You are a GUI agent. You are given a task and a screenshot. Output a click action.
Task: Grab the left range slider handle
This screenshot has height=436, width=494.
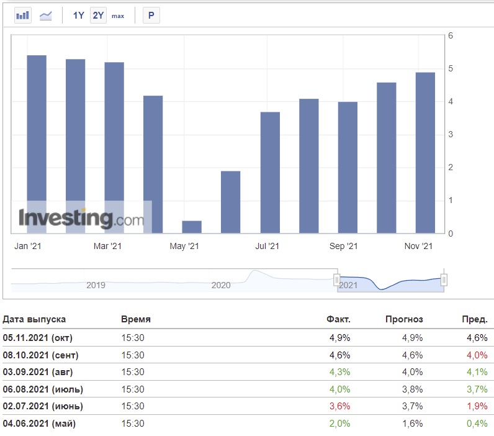coord(337,279)
